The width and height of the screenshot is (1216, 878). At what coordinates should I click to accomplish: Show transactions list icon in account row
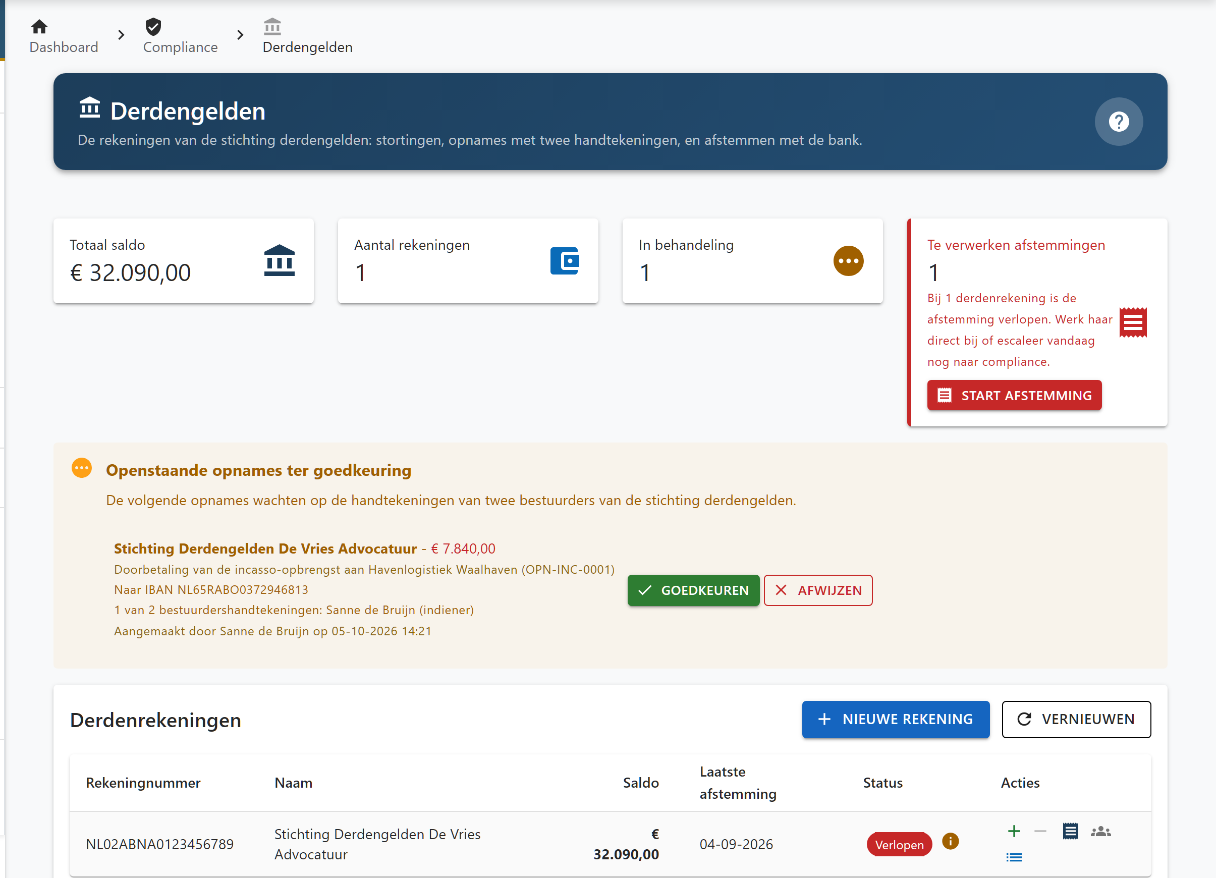pyautogui.click(x=1014, y=857)
